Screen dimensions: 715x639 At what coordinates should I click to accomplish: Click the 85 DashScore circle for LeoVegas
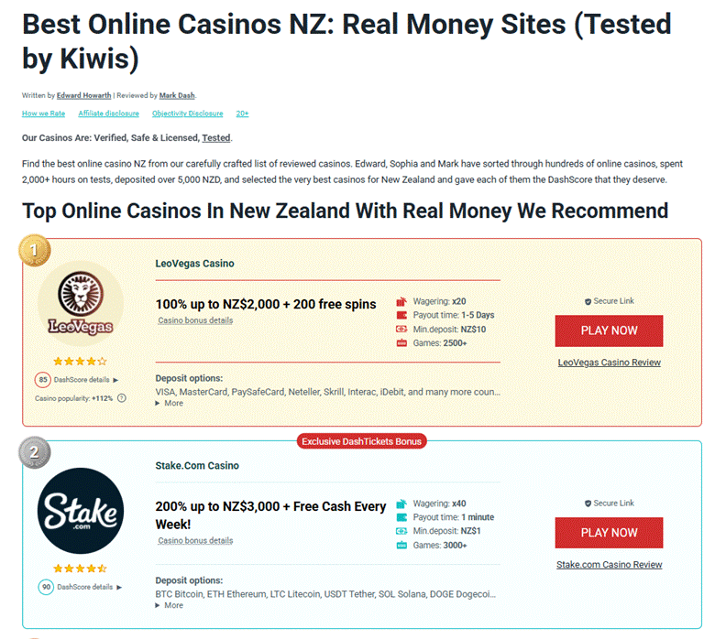click(43, 379)
